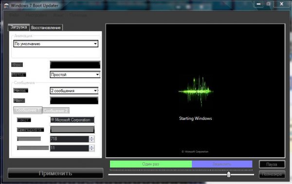Open the gray font color swatch
Screen dimensions: 292x184
[72, 130]
